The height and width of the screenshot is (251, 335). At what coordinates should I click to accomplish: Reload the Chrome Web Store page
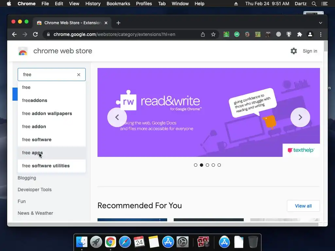[x=35, y=34]
